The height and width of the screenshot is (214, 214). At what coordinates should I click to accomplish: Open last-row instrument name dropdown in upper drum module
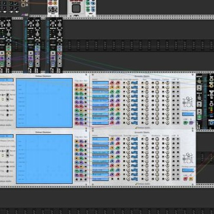(100, 123)
